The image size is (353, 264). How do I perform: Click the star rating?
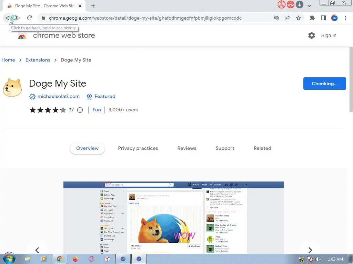pyautogui.click(x=48, y=110)
